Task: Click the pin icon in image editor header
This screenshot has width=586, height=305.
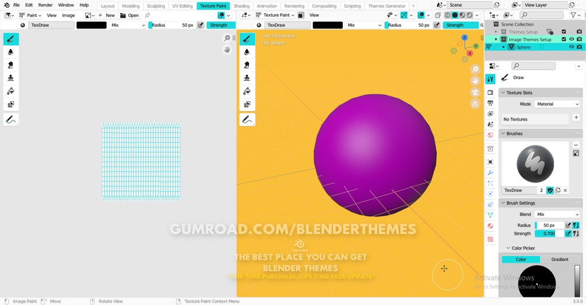Action: [148, 15]
